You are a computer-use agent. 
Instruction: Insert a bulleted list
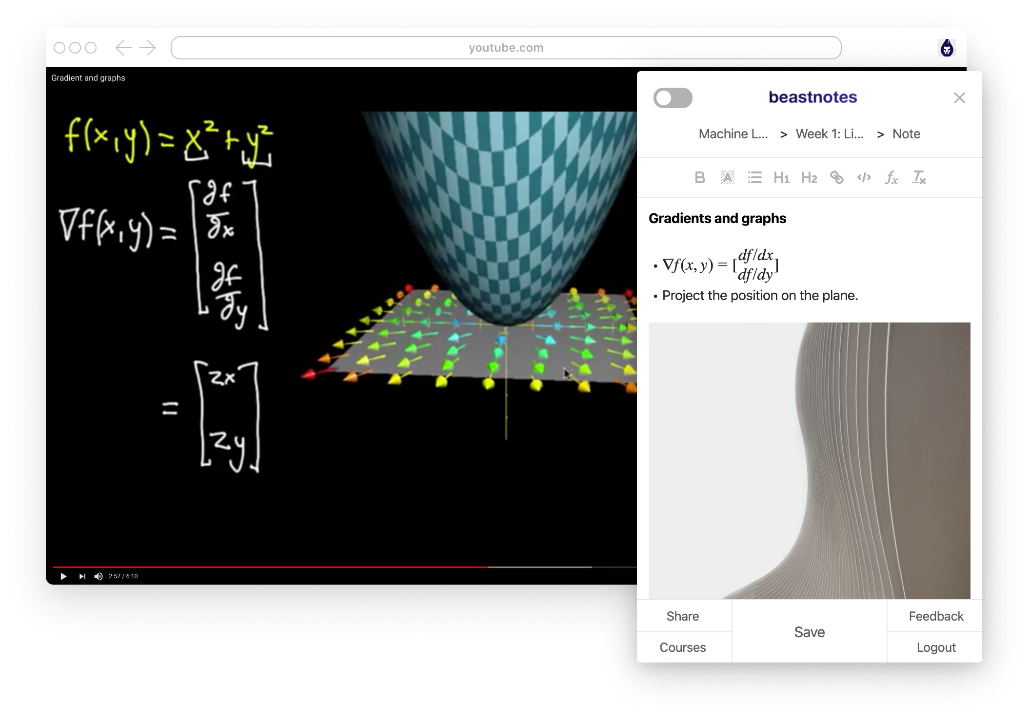tap(754, 178)
